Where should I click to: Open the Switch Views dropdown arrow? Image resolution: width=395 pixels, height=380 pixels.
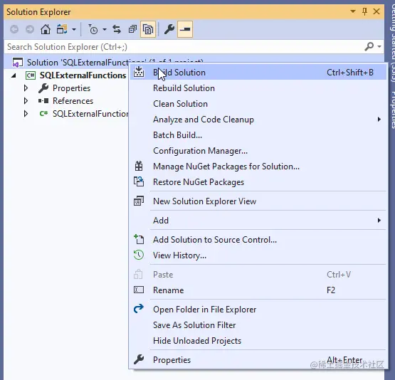pyautogui.click(x=74, y=30)
